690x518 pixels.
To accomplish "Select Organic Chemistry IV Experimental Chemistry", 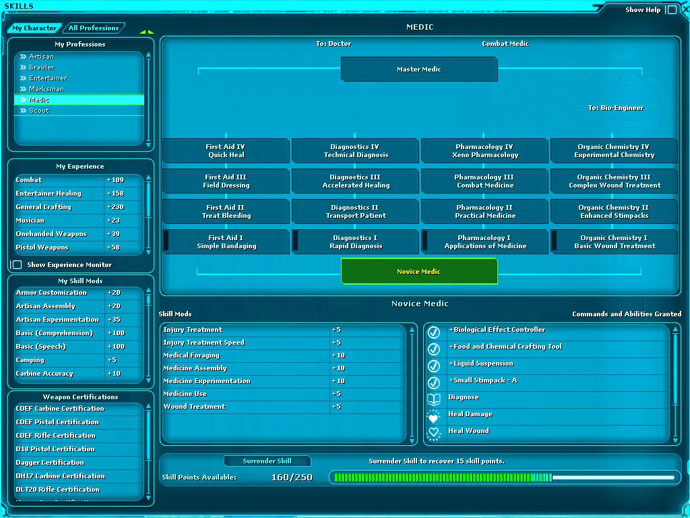I will (615, 150).
